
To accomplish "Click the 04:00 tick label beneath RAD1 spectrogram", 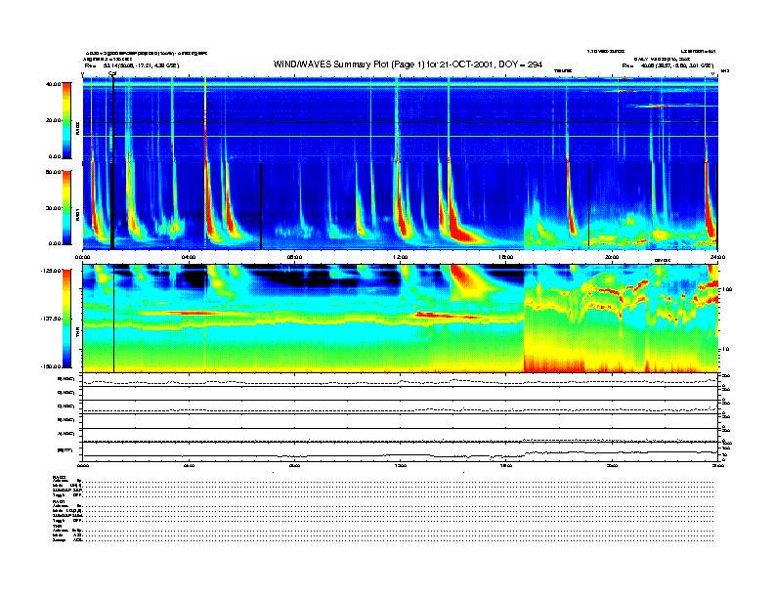I will pyautogui.click(x=189, y=257).
